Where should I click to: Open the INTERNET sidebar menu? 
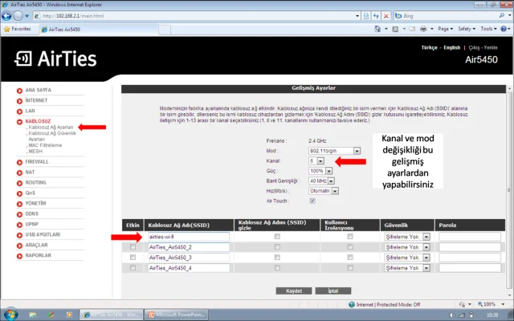click(36, 100)
